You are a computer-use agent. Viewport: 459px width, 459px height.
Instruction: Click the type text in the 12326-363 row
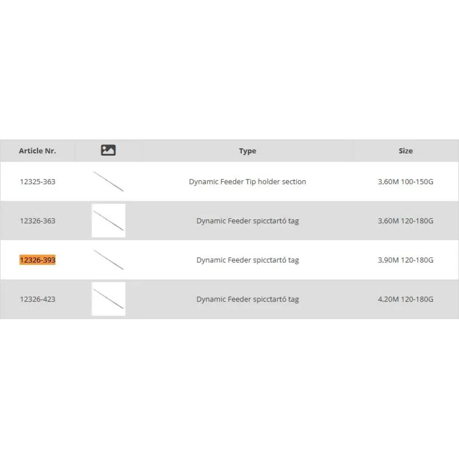(247, 221)
